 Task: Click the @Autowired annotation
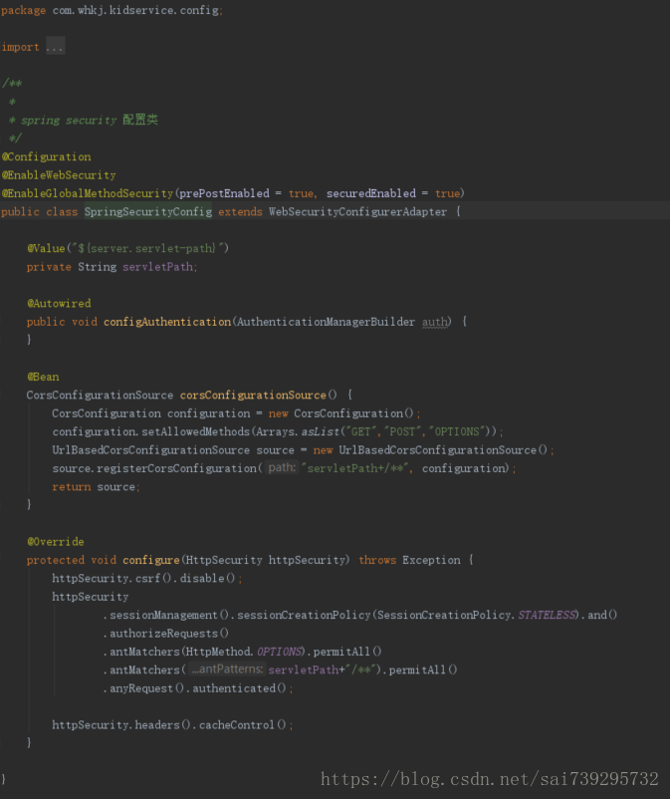(x=59, y=303)
